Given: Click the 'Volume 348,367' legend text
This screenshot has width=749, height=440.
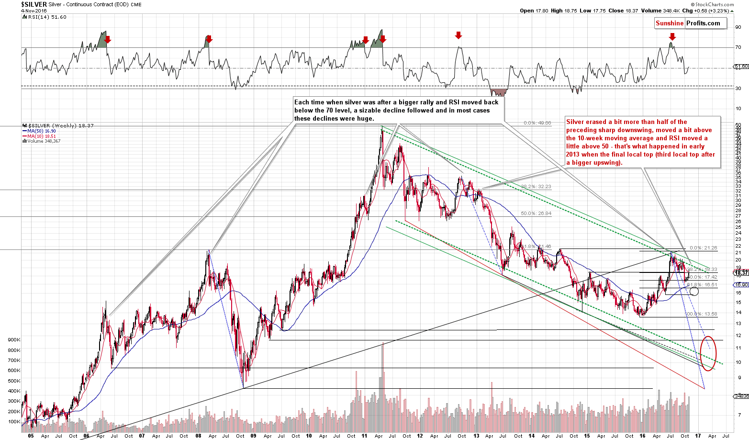Looking at the screenshot, I should tap(43, 141).
